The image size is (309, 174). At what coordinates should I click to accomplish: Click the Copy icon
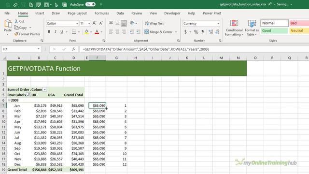16,28
